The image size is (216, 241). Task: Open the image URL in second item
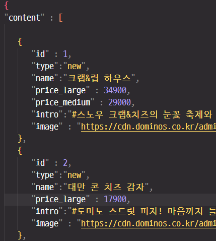pyautogui.click(x=149, y=223)
